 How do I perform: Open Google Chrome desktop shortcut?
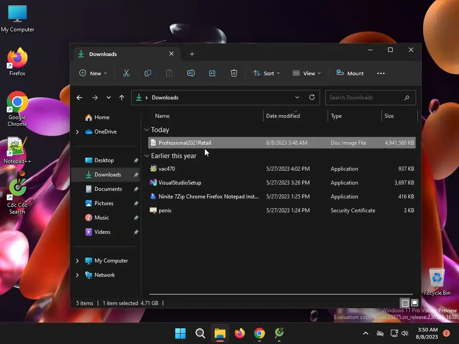coord(17,109)
